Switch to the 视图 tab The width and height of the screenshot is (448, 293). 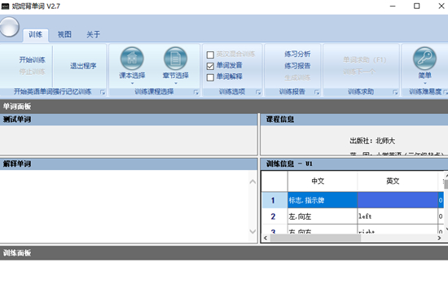pos(64,34)
